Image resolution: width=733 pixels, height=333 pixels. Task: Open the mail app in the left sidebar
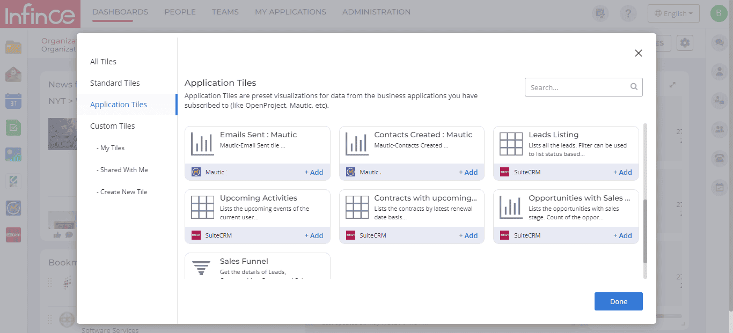13,74
